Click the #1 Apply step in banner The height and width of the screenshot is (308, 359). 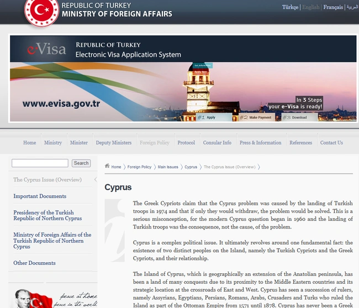pyautogui.click(x=214, y=117)
